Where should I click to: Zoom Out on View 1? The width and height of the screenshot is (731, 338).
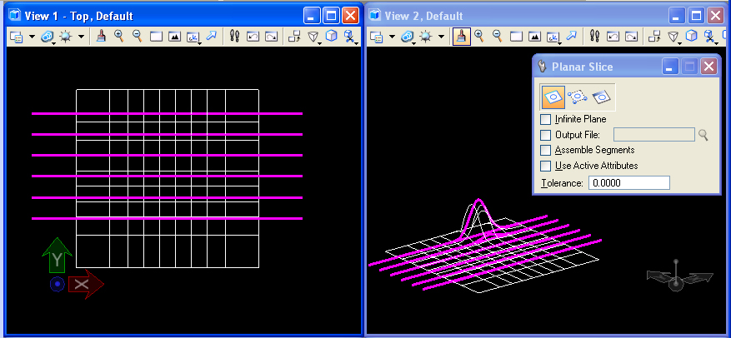click(x=137, y=37)
